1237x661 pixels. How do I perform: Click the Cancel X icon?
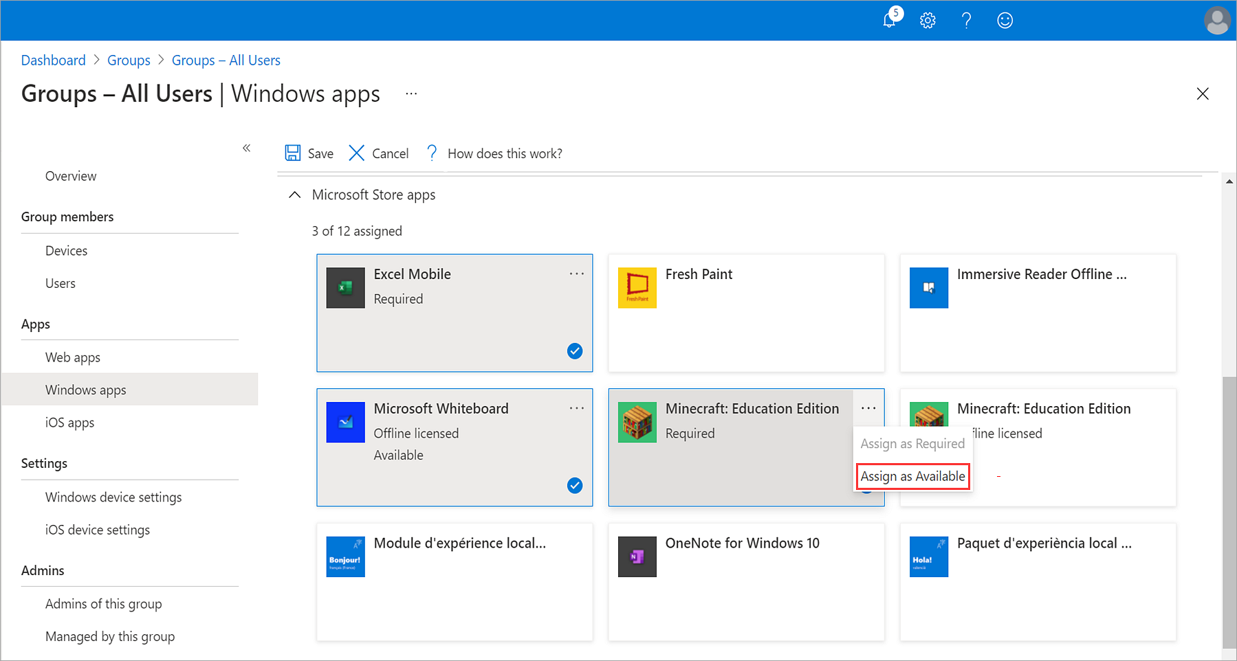[x=356, y=153]
